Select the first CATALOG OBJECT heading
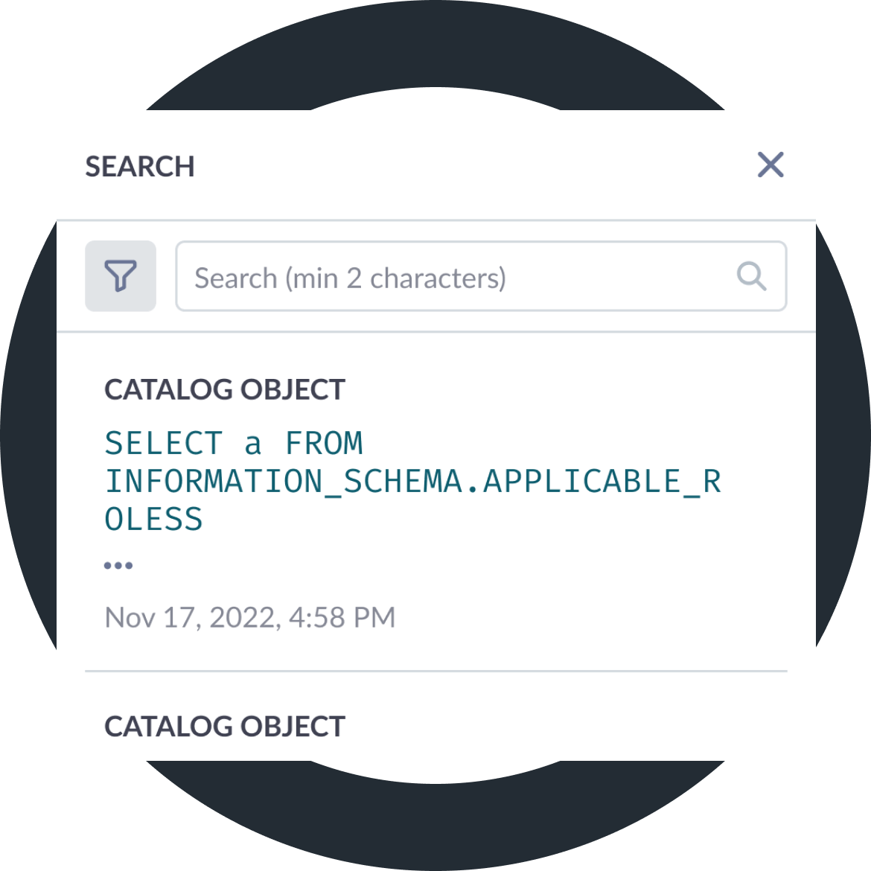 (x=225, y=389)
